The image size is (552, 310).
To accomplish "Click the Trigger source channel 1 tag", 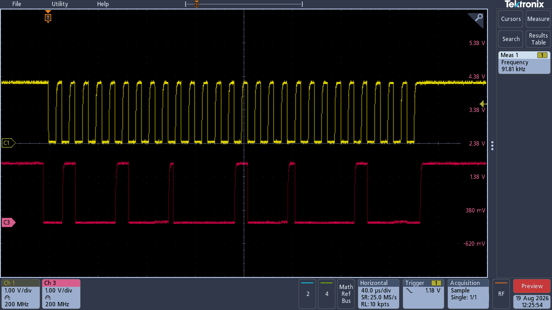I will (x=436, y=283).
